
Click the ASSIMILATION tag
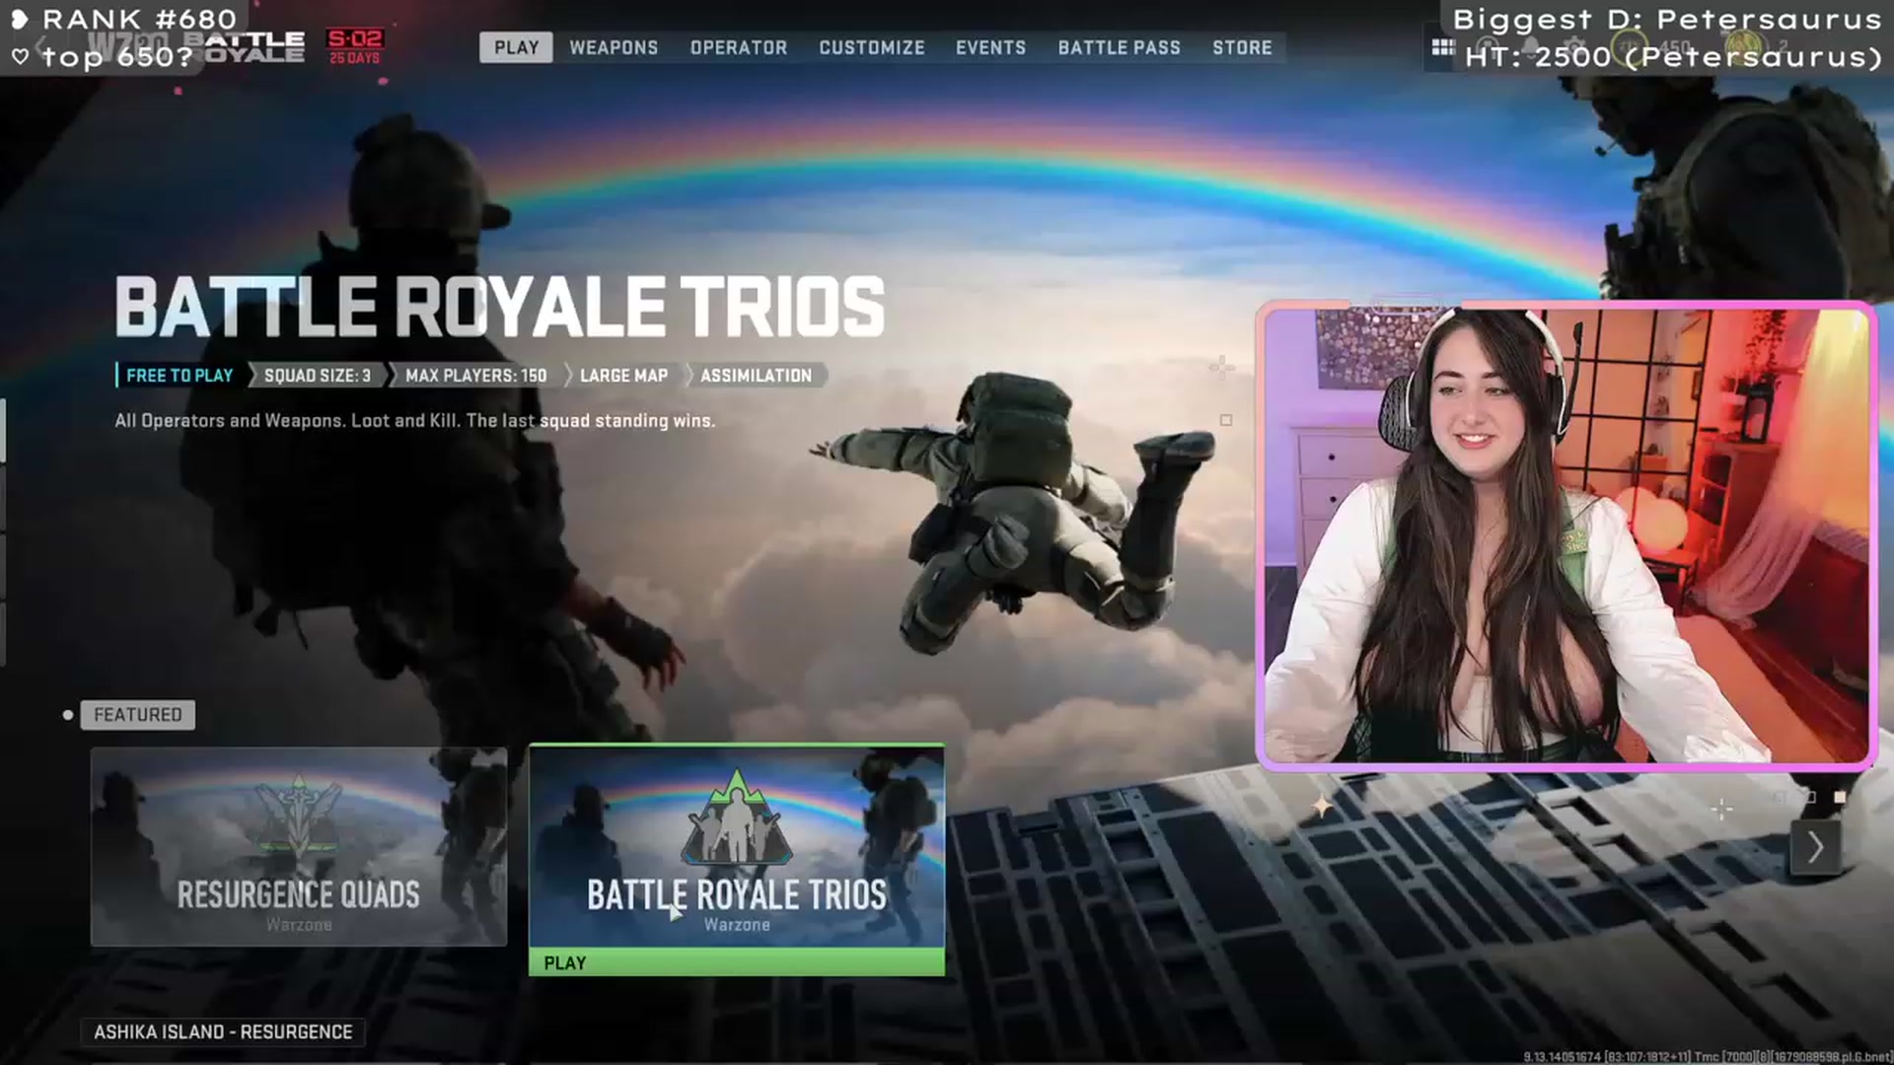[x=756, y=376]
